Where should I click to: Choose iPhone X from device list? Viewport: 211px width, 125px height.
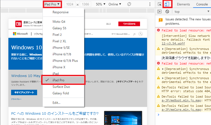(x=63, y=67)
